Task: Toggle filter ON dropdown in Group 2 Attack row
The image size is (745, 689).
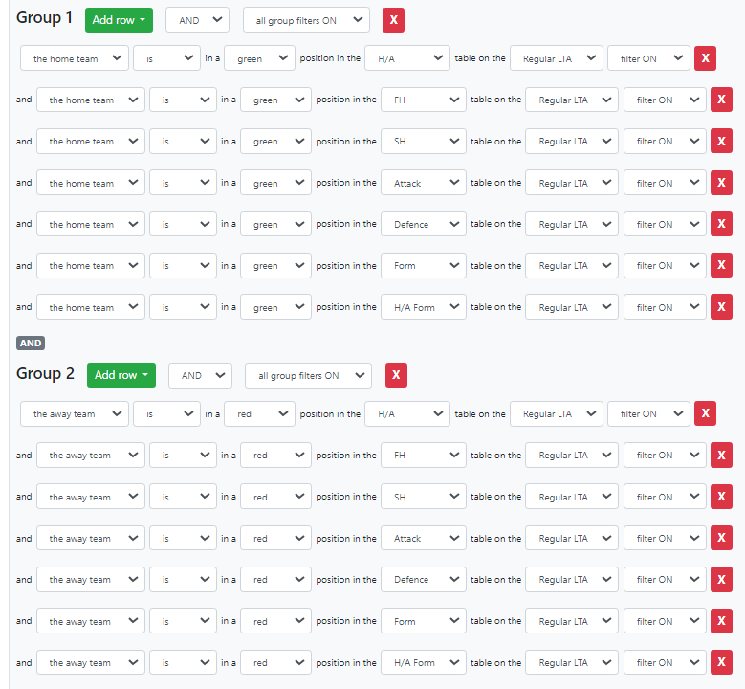Action: click(665, 538)
